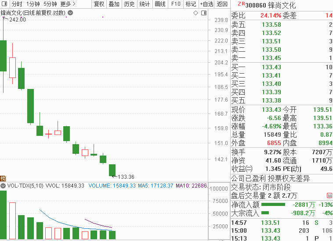Click the diamond icon in the chart's upper right
Image resolution: width=333 pixels, height=241 pixels.
[195, 13]
